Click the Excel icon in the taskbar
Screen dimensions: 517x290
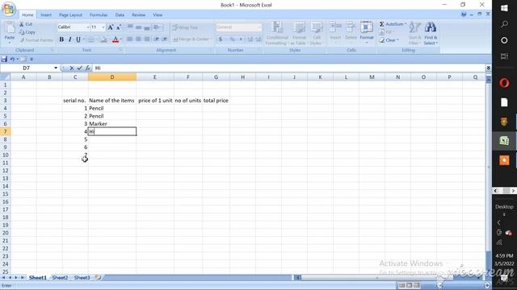coord(504,141)
